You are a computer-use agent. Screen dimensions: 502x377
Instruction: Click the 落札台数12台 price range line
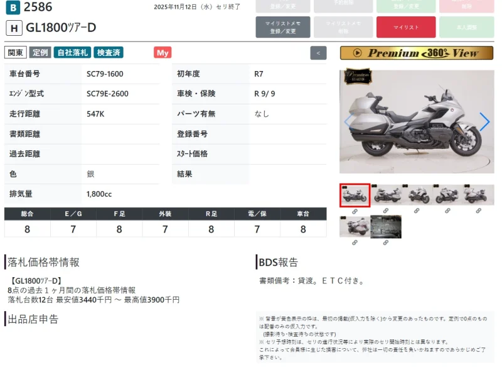pyautogui.click(x=93, y=300)
